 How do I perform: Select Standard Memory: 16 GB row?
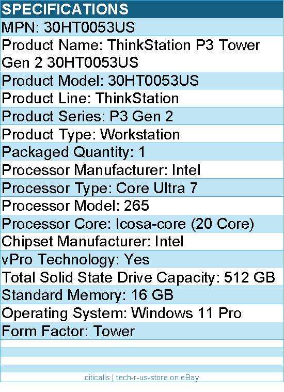pos(142,295)
